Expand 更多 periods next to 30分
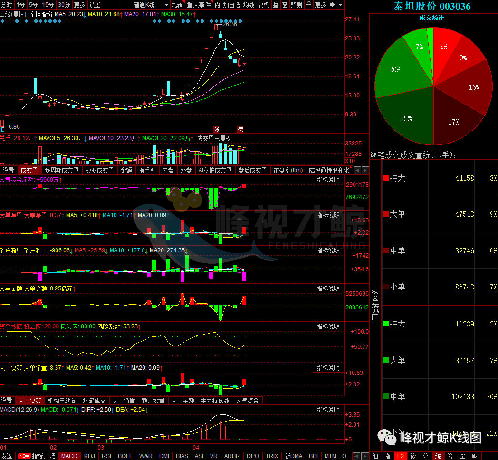Screen dimensions: 498x460 click(79, 5)
